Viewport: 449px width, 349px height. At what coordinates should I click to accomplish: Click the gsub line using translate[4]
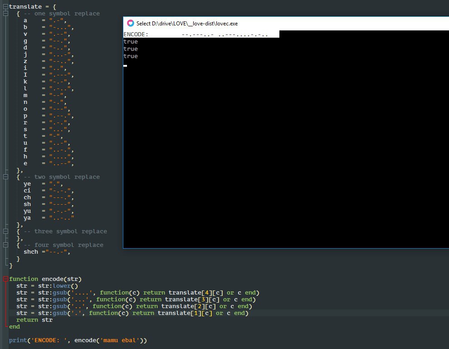138,293
